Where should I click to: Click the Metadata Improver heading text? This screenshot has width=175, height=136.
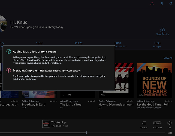click(x=26, y=70)
